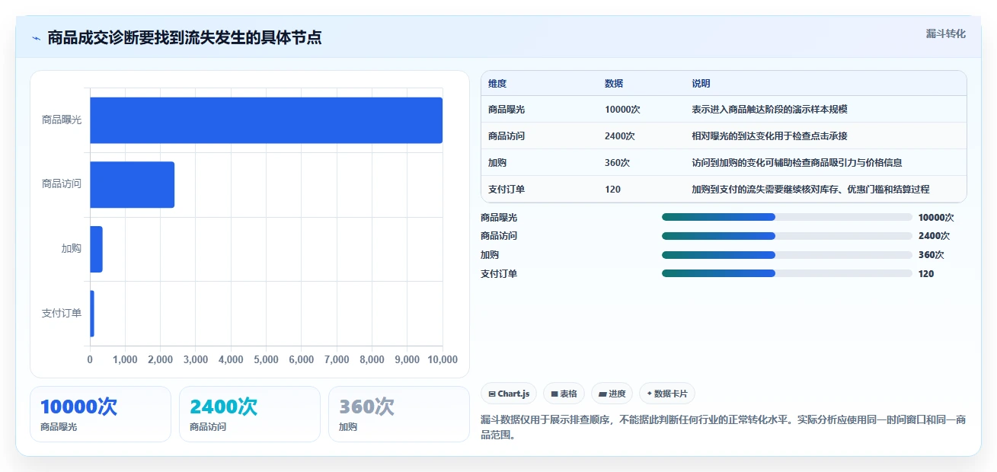Click the 10000次 商品曝光 data card
Screen dimensions: 997x472
(x=101, y=414)
